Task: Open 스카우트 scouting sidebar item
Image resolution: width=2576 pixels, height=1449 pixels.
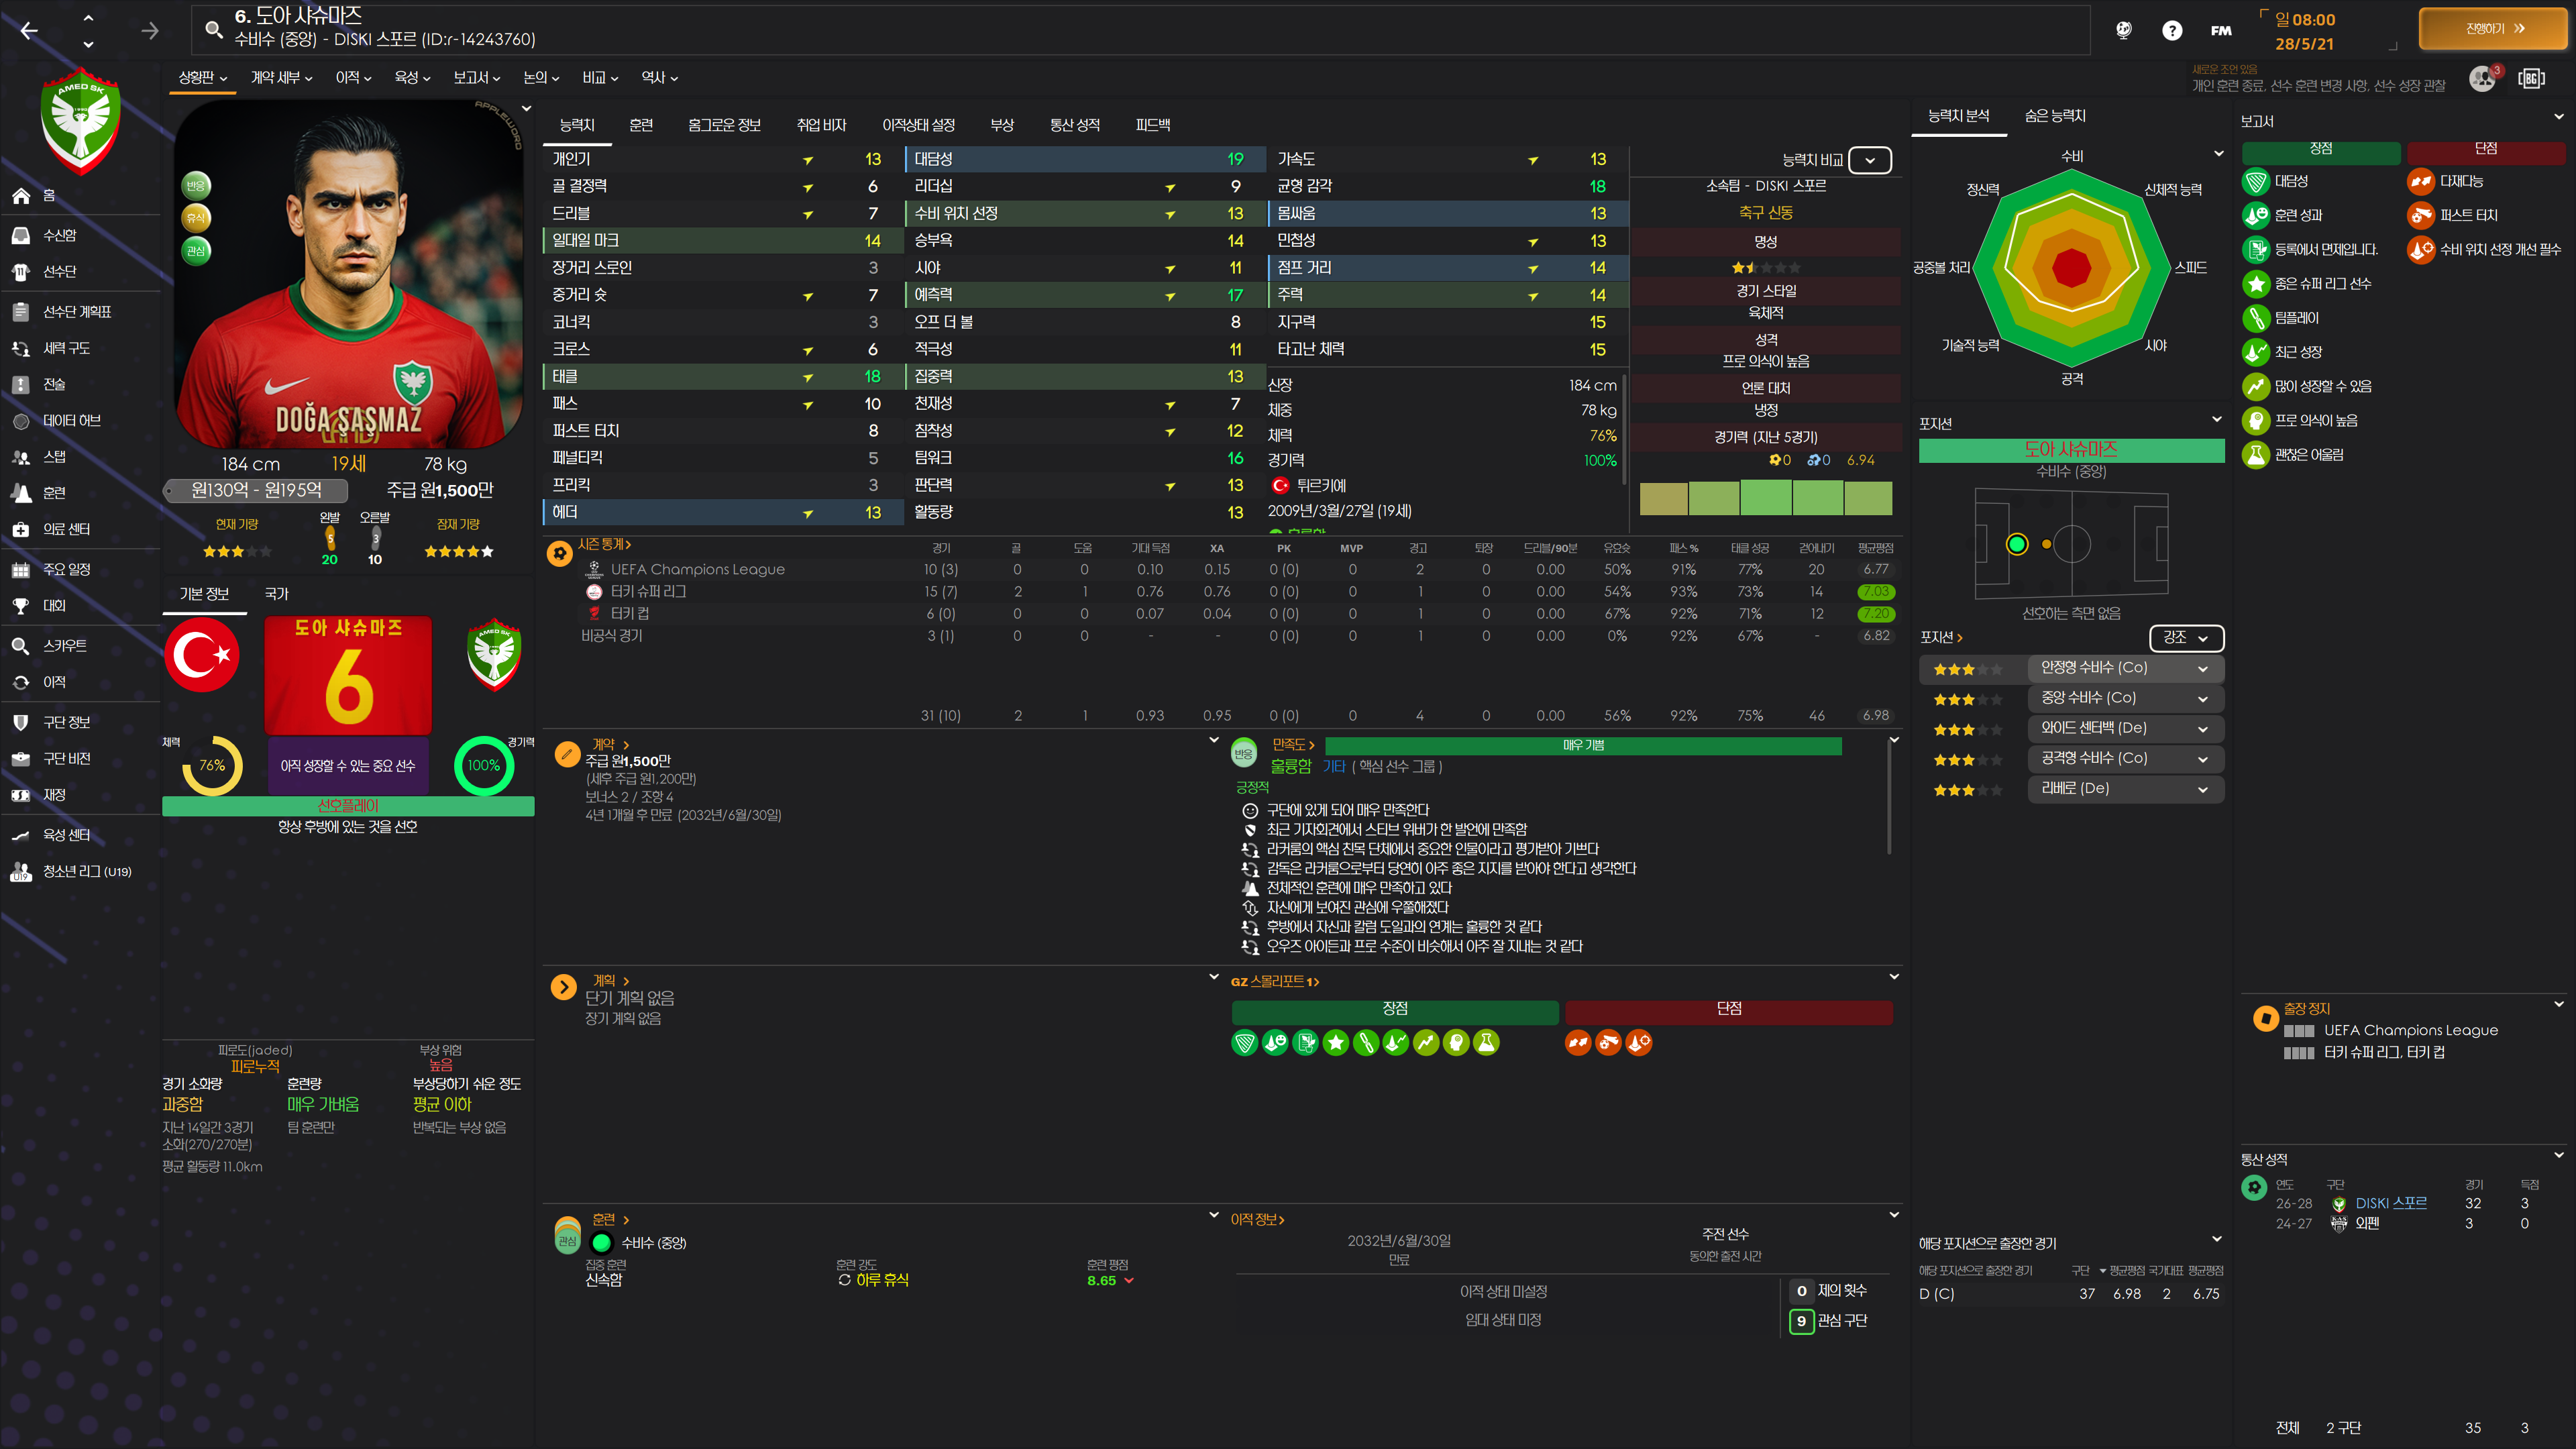Action: 64,646
